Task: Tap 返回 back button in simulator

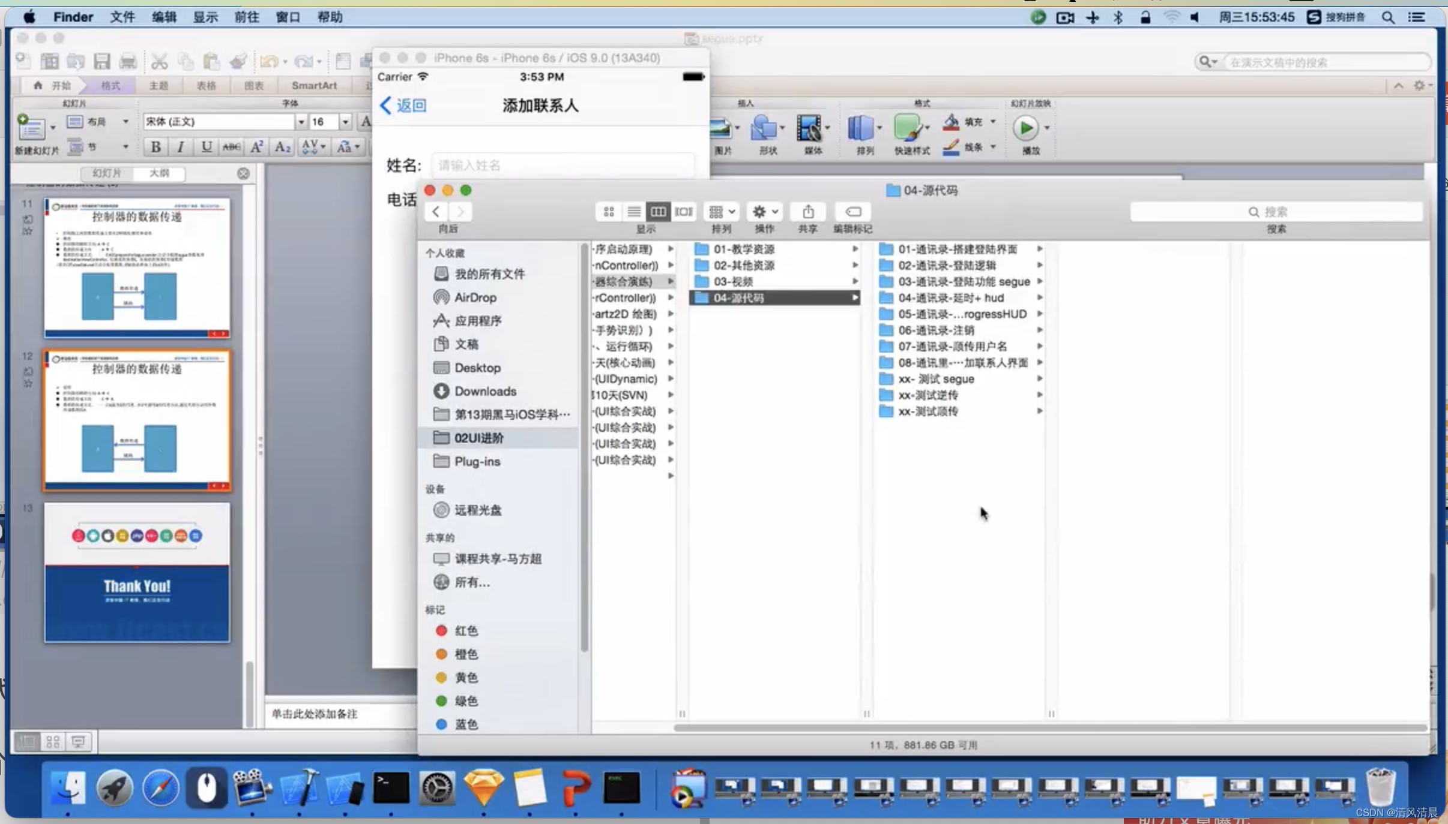Action: pos(403,106)
